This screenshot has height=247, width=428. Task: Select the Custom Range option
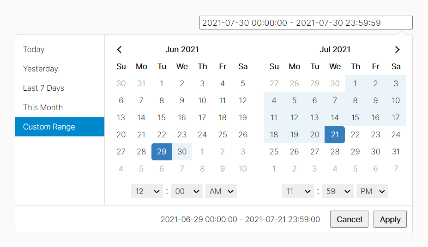(x=60, y=127)
